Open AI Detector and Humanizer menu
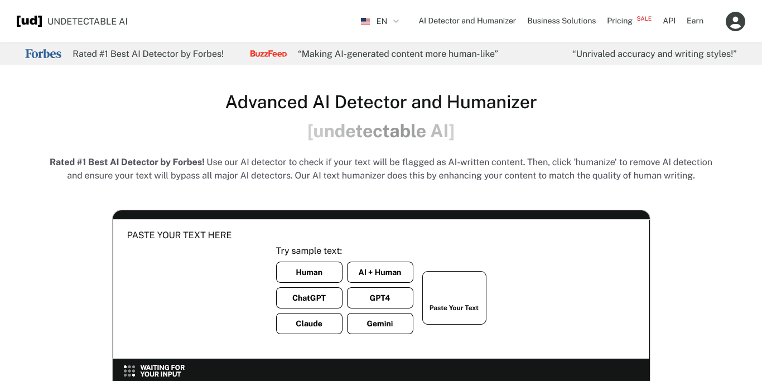This screenshot has height=381, width=762. pos(467,21)
